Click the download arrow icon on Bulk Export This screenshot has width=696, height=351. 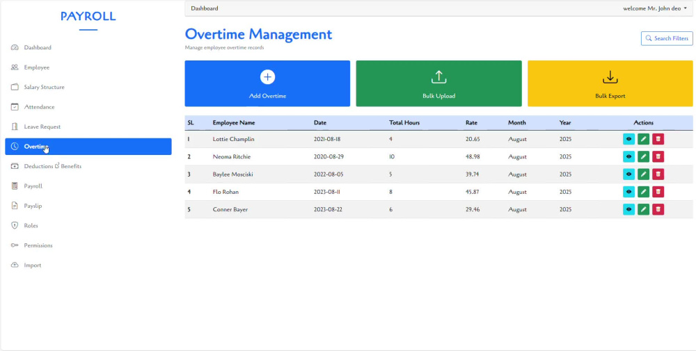(610, 76)
